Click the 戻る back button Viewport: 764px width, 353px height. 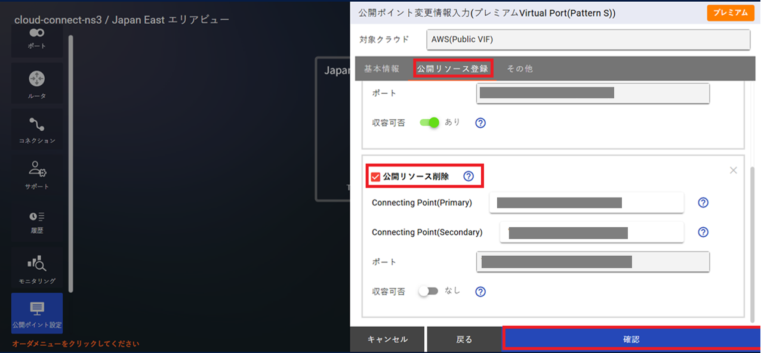click(464, 338)
